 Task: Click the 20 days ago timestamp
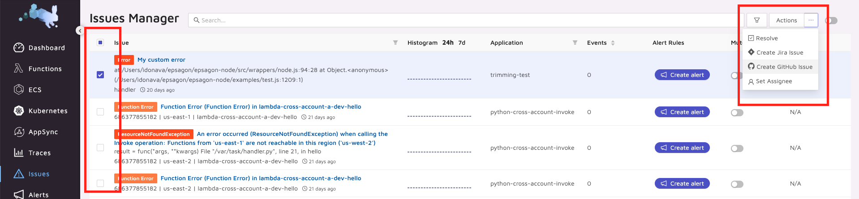click(158, 90)
